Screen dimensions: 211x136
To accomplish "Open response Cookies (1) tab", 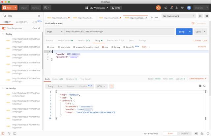I will (57, 79).
